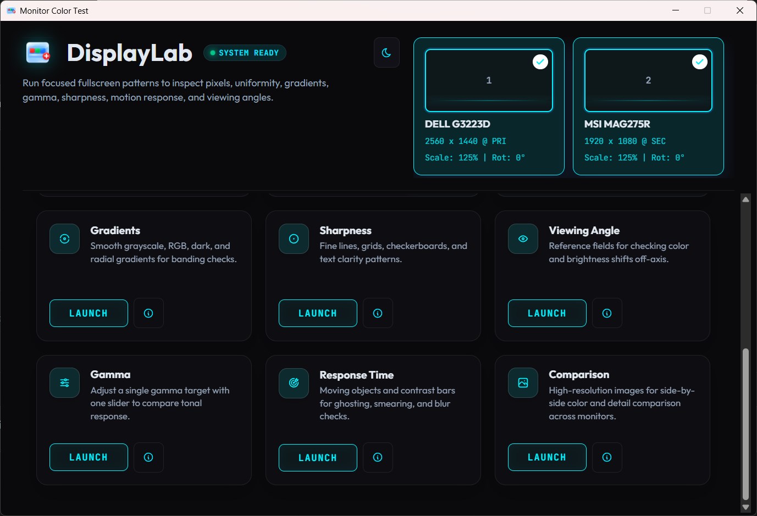
Task: Click the SYSTEM READY status badge
Action: [x=245, y=53]
